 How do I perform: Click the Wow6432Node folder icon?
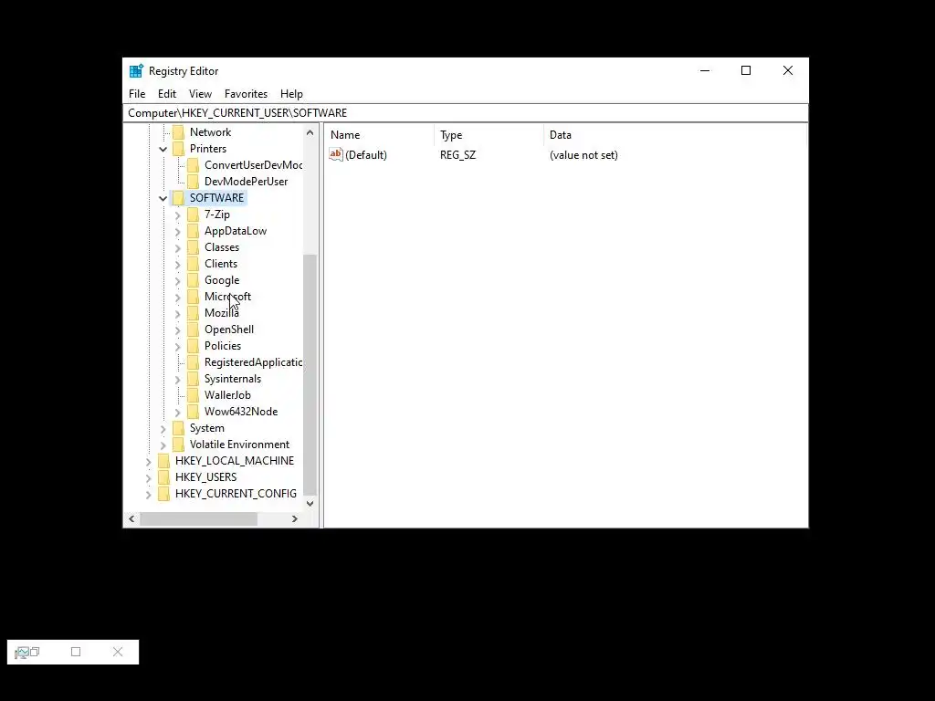coord(194,412)
